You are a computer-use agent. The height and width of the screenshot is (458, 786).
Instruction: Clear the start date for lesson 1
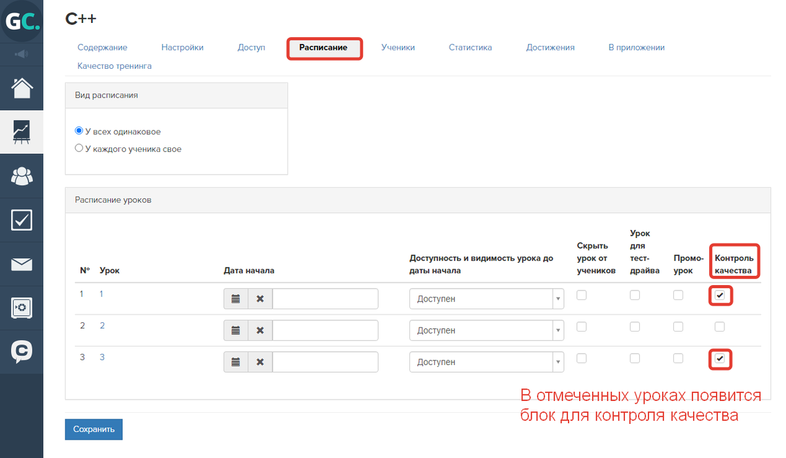click(260, 299)
